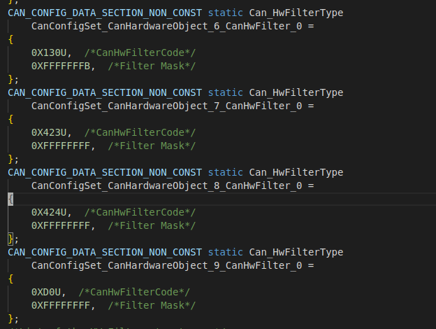Click the highlighted opening brace above 0X424U
The image size is (436, 329).
[10, 199]
